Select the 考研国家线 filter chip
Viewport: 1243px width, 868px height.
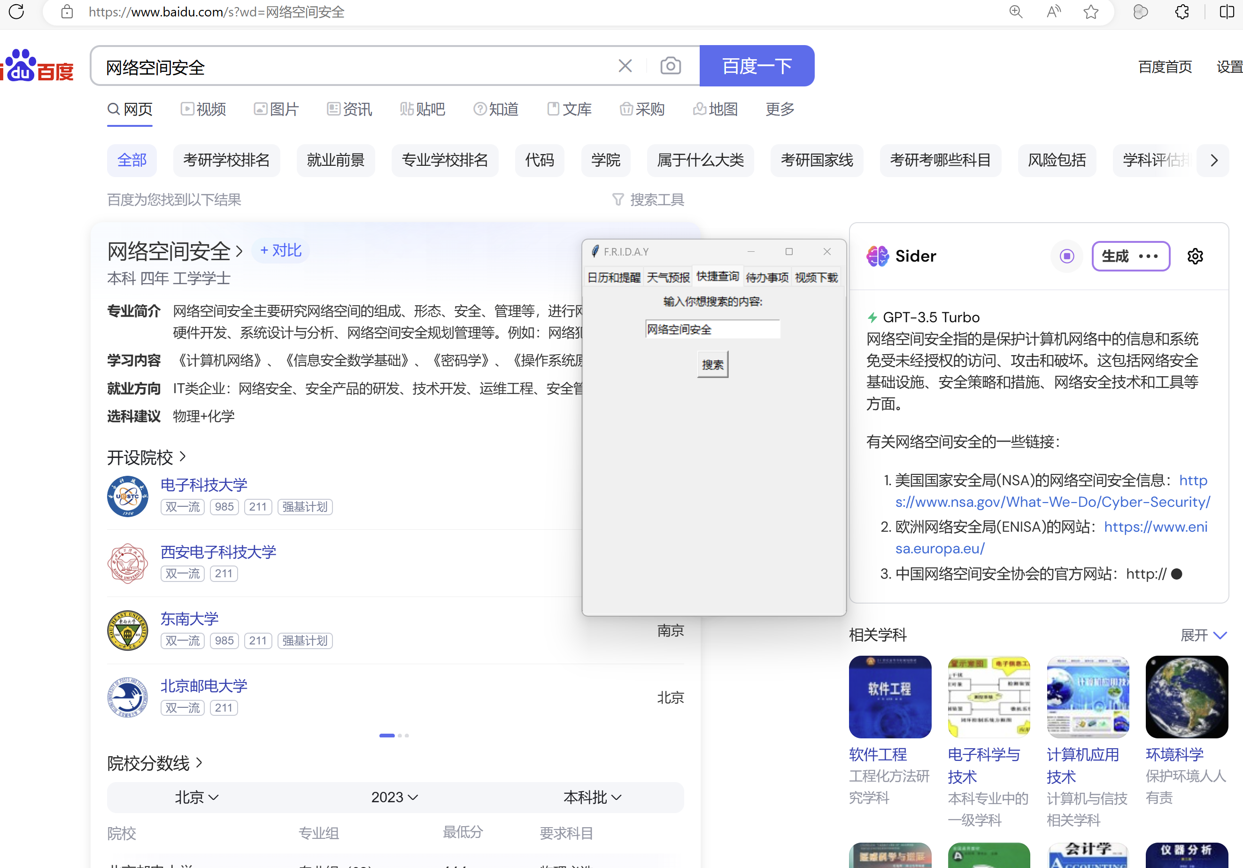click(817, 160)
